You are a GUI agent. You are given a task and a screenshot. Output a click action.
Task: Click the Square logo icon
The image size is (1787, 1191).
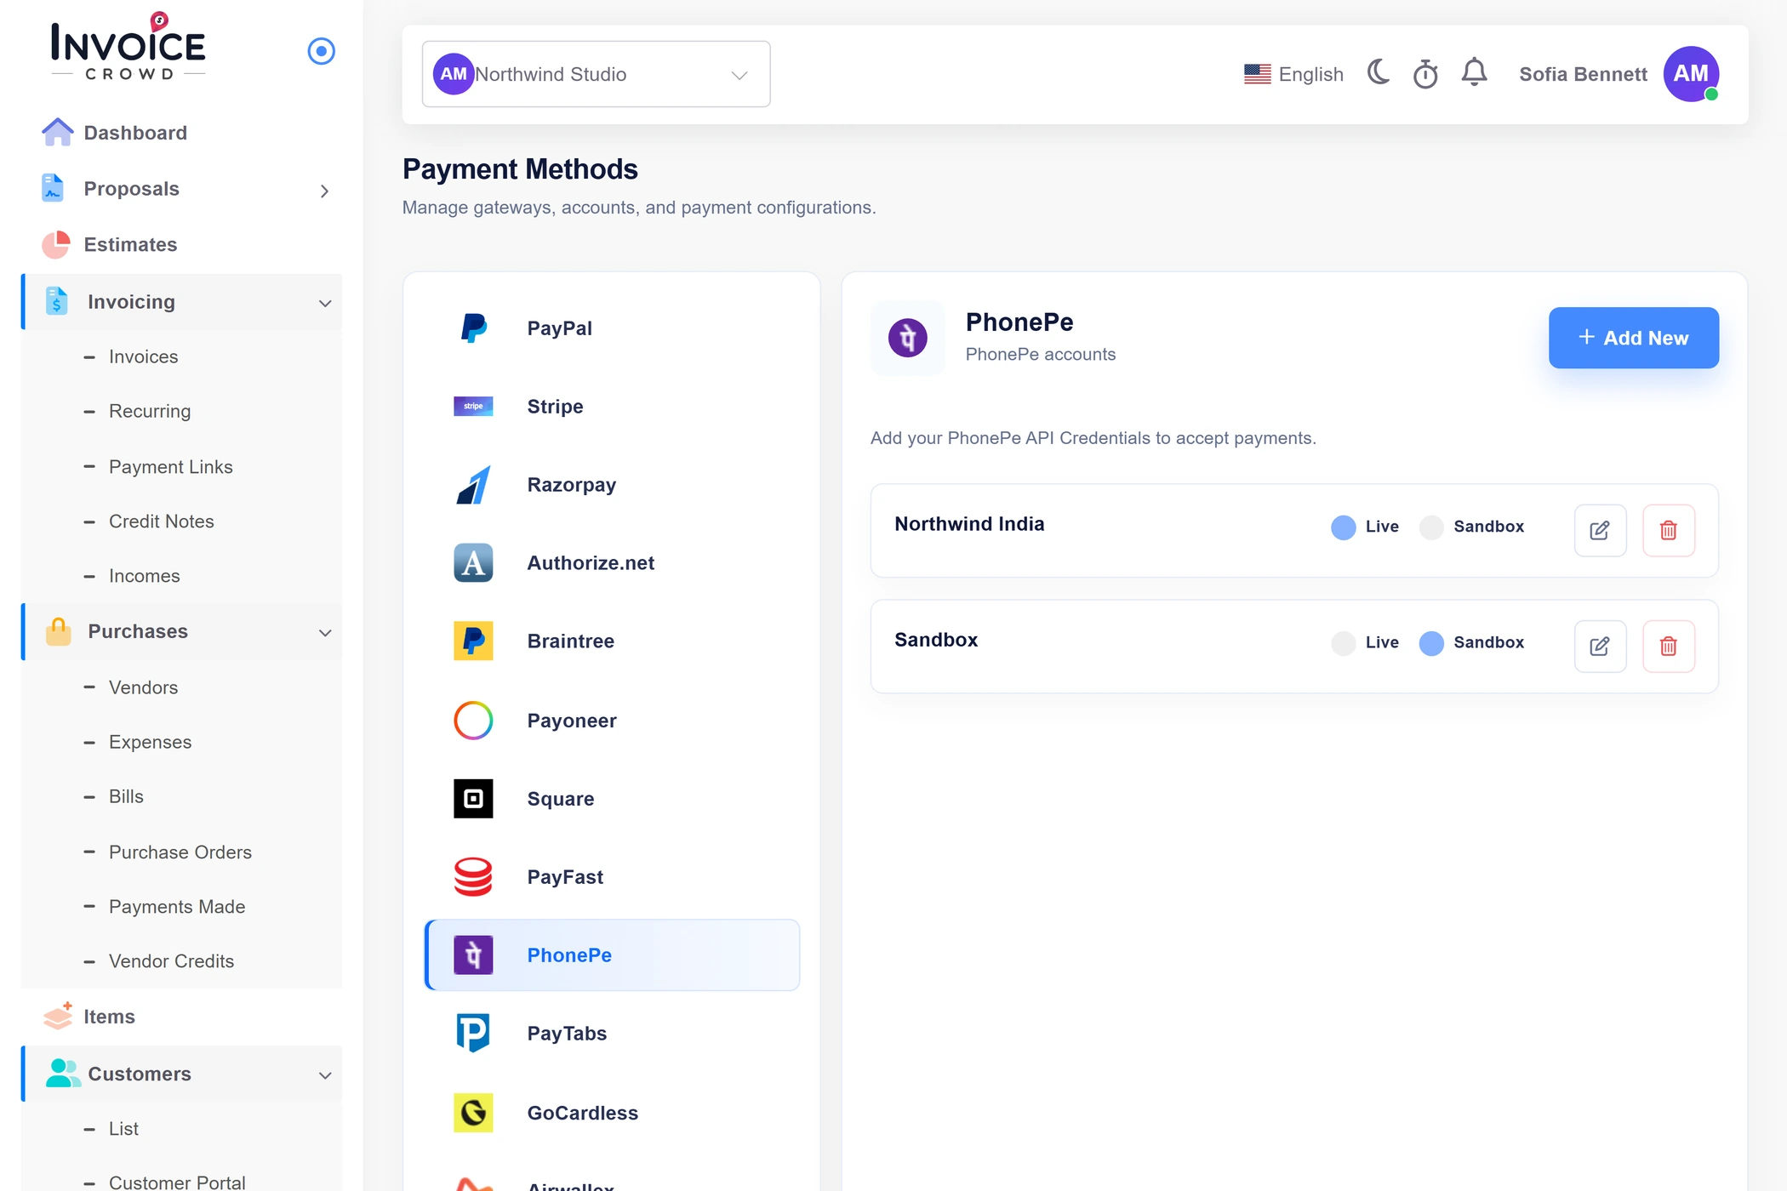pos(473,799)
